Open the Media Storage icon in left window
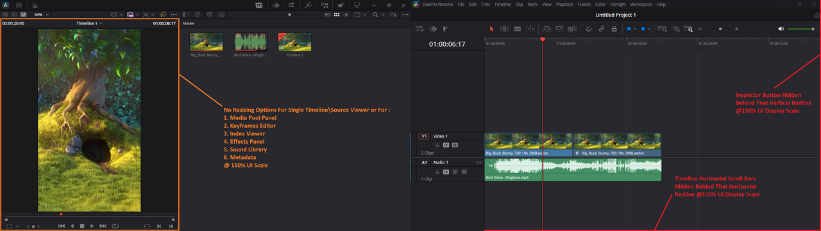The width and height of the screenshot is (821, 231). (259, 5)
